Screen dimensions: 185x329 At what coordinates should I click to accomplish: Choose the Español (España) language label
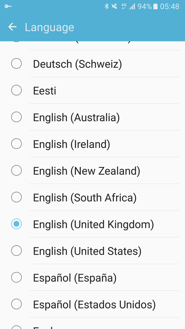click(75, 278)
